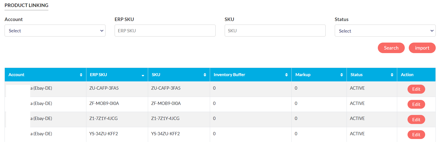The width and height of the screenshot is (438, 145).
Task: Focus the SKU filter input box
Action: (x=275, y=31)
